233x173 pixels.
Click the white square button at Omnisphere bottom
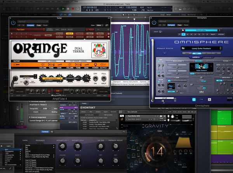(x=210, y=100)
